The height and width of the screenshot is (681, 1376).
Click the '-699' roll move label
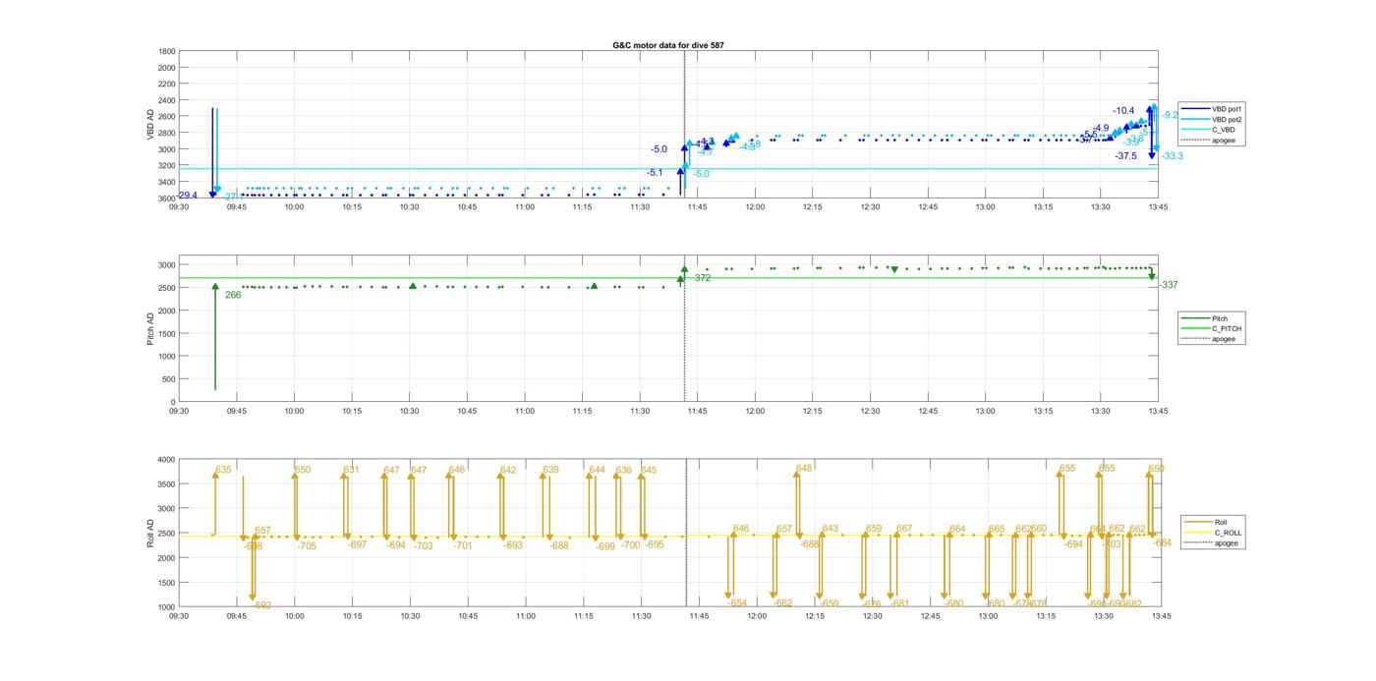604,546
